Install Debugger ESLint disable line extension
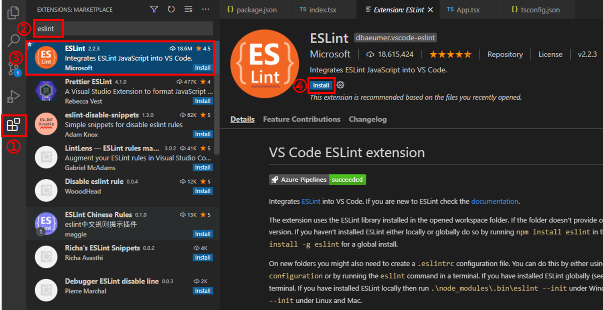The image size is (603, 310). pos(203,290)
